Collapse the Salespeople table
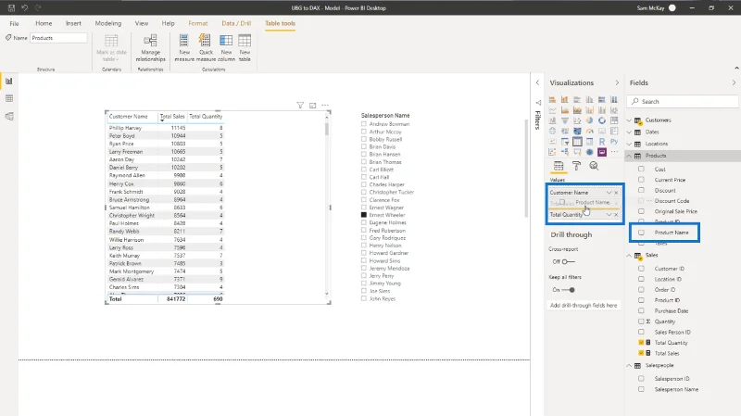 (629, 365)
